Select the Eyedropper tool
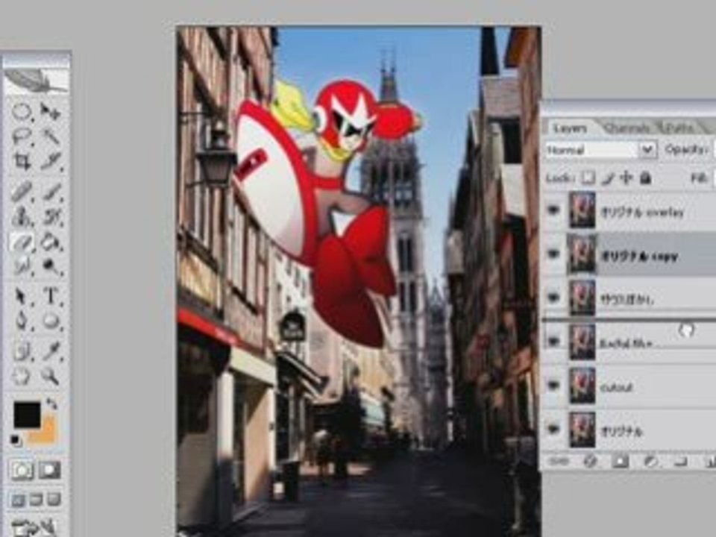This screenshot has width=716, height=537. pyautogui.click(x=51, y=351)
